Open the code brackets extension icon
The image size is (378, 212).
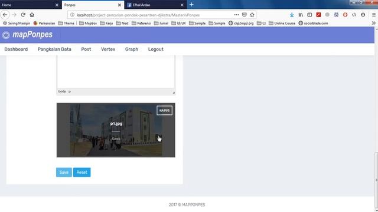(354, 15)
